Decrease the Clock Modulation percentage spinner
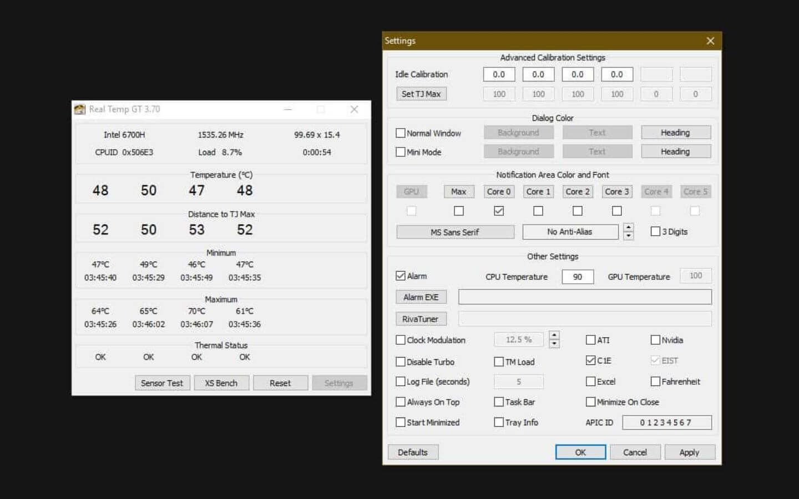 pyautogui.click(x=554, y=344)
